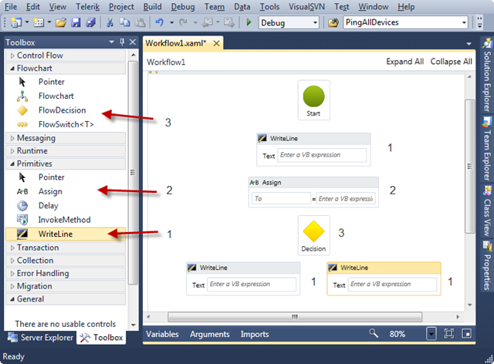This screenshot has width=494, height=364.
Task: Select the InvokeMethod activity
Action: (x=64, y=220)
